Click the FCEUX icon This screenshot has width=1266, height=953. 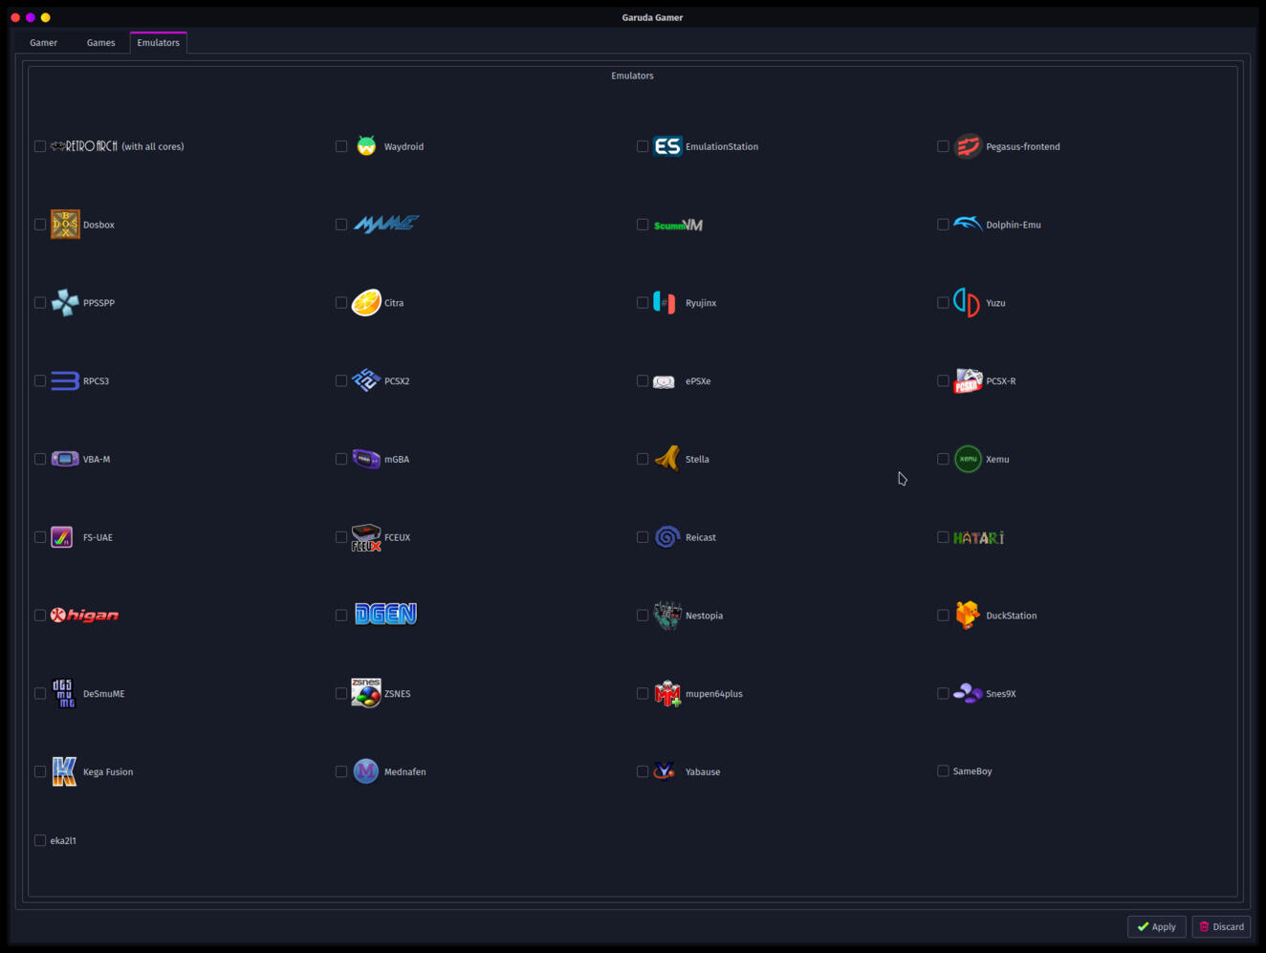(x=366, y=537)
